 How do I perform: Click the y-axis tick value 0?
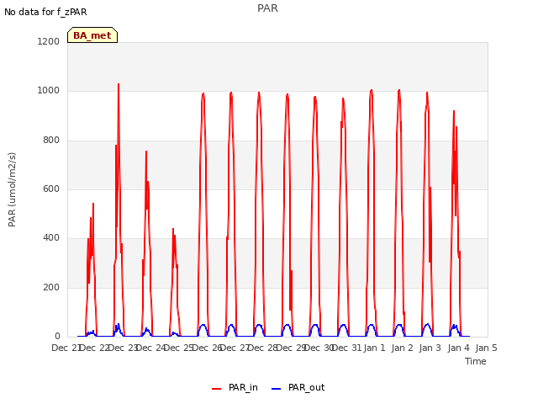tap(57, 336)
